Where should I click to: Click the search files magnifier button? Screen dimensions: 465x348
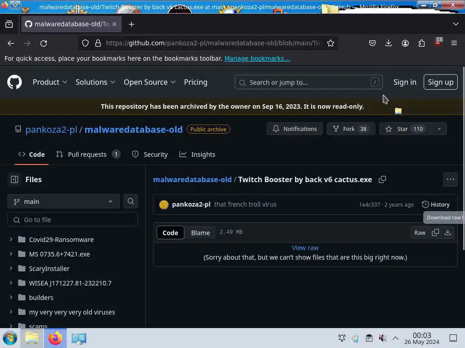click(130, 201)
